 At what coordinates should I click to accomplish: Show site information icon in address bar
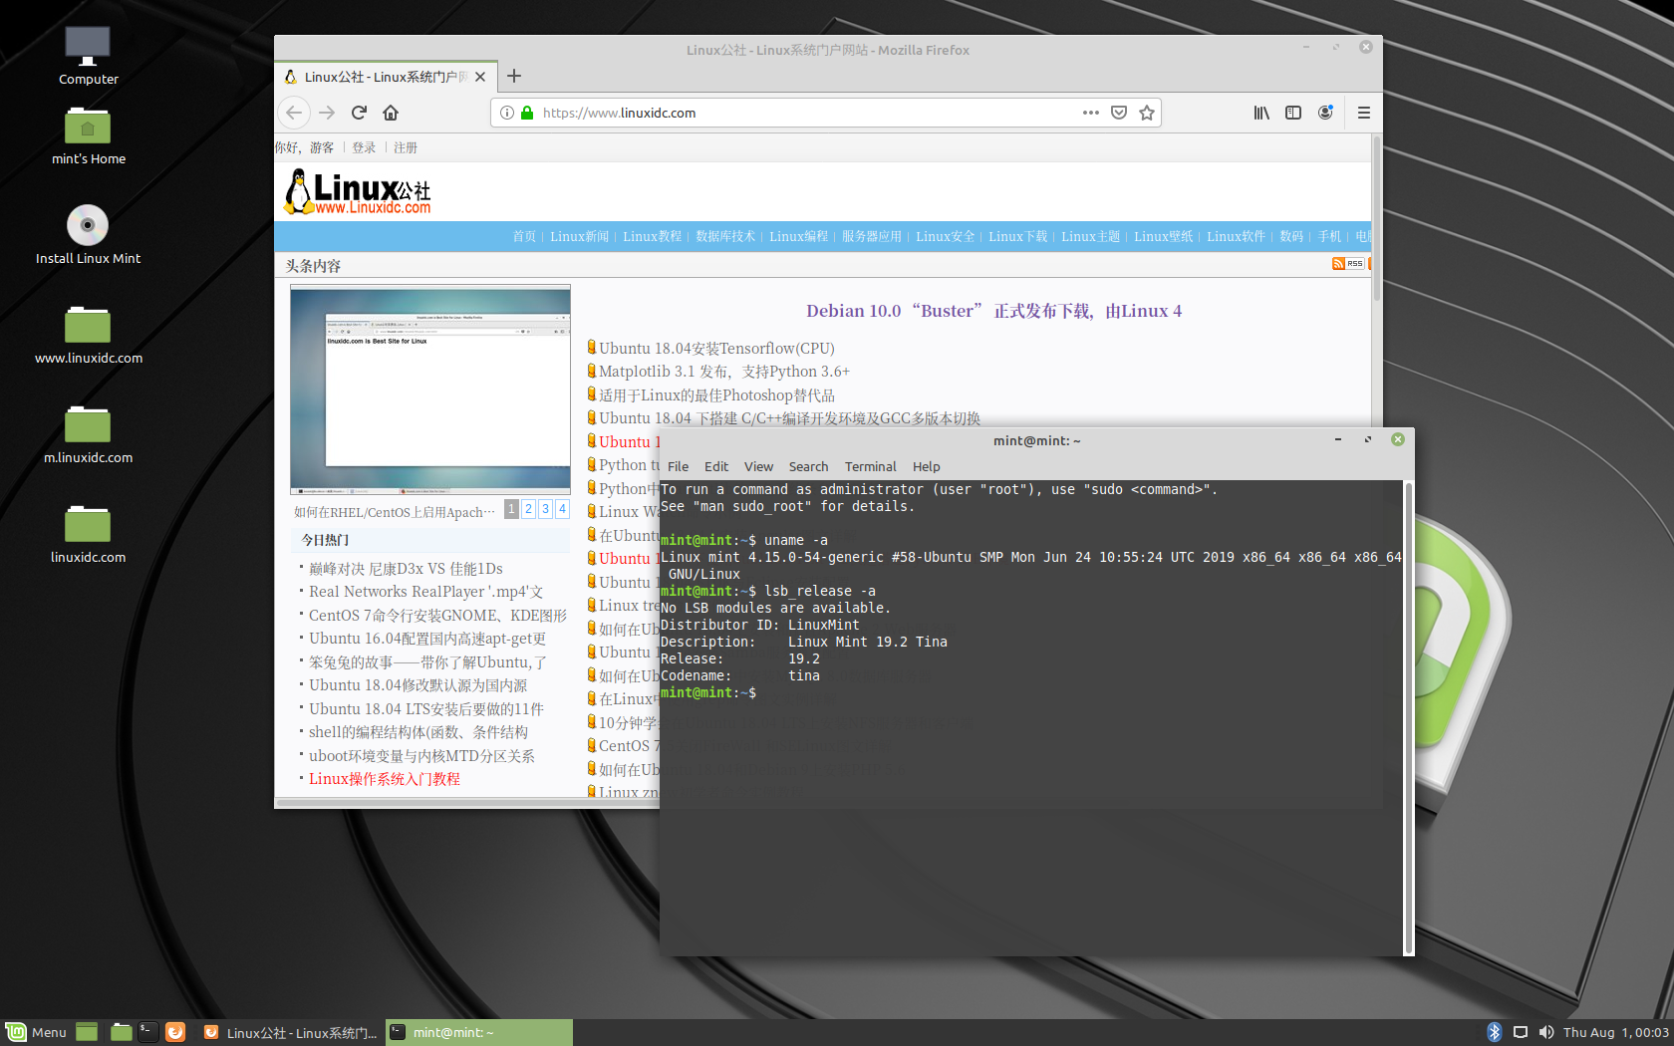tap(506, 113)
